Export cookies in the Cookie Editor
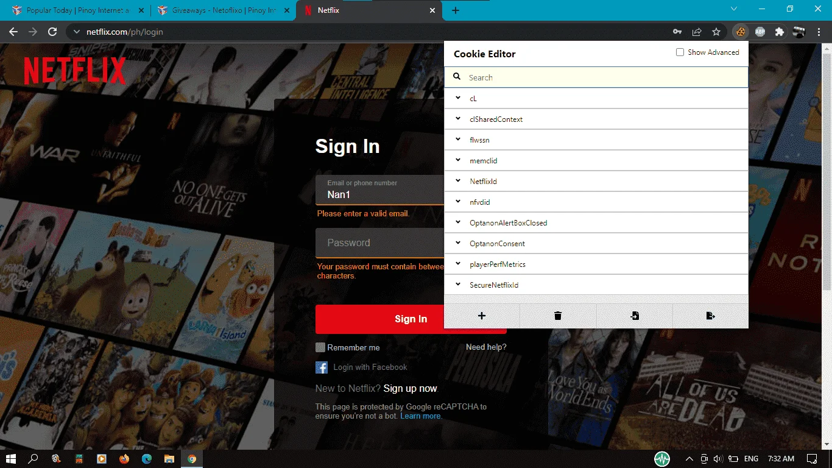This screenshot has height=468, width=832. [x=710, y=316]
